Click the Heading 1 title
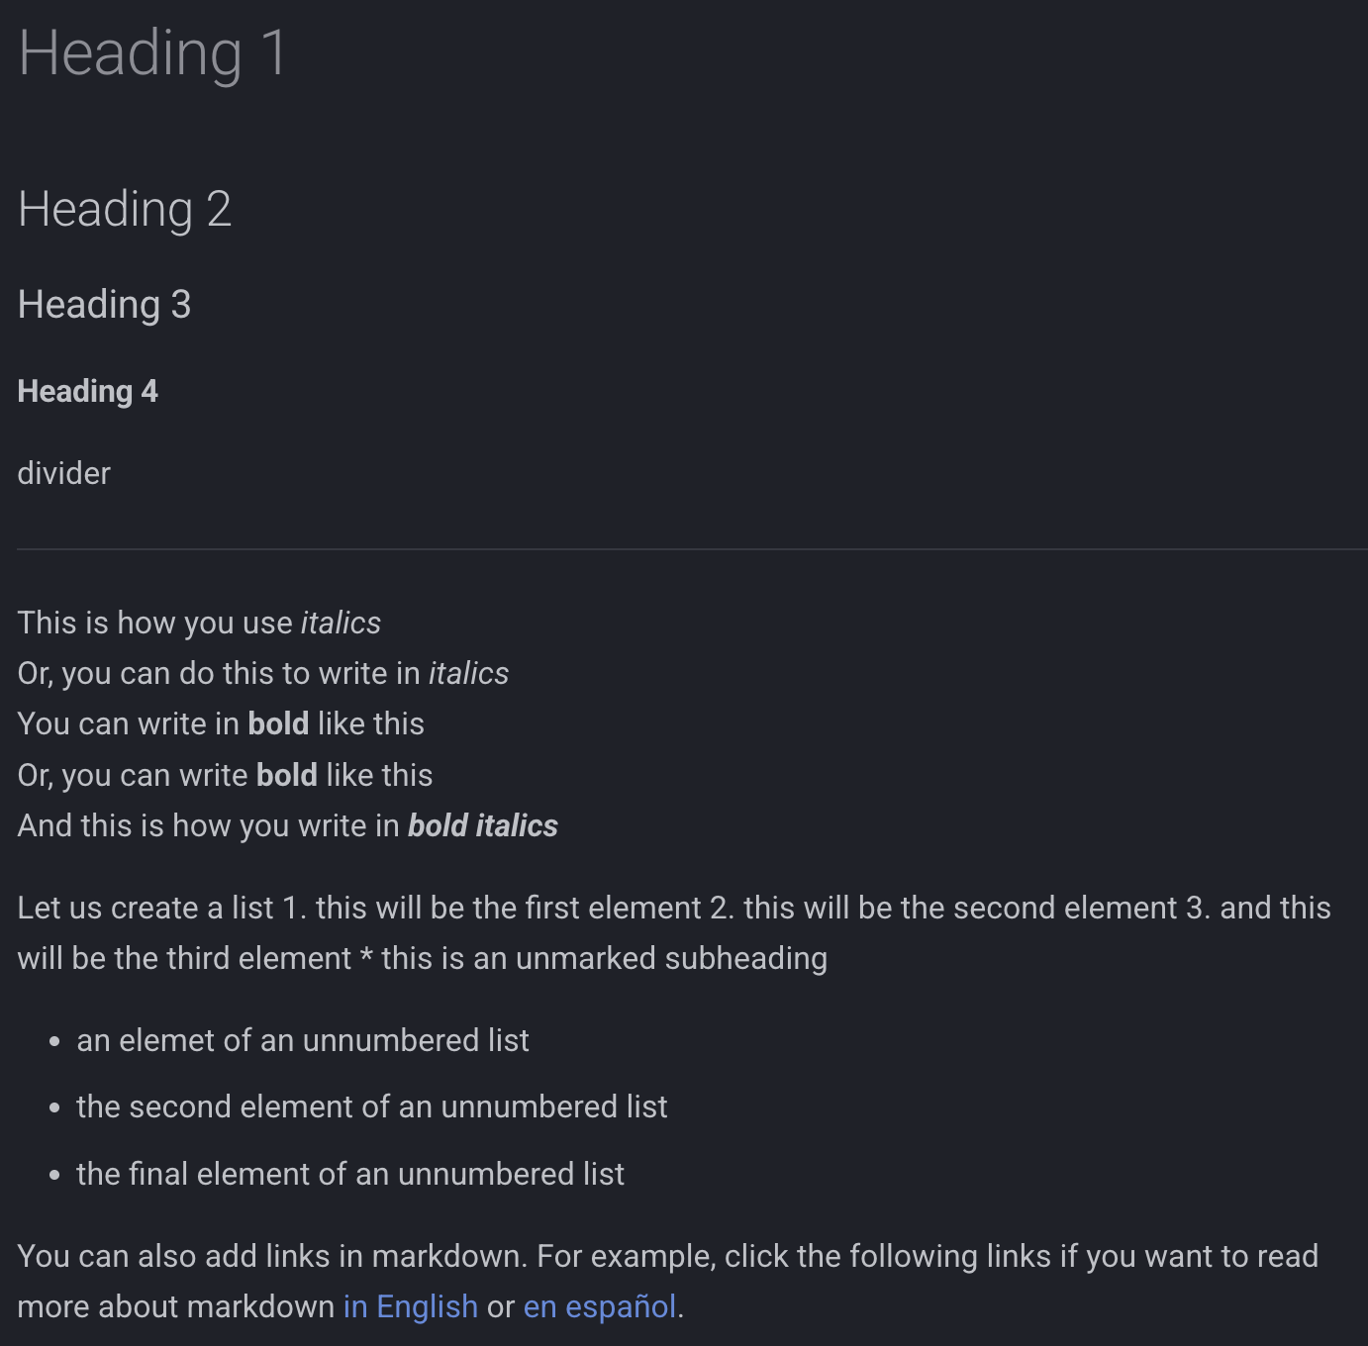The height and width of the screenshot is (1346, 1368). [x=152, y=52]
